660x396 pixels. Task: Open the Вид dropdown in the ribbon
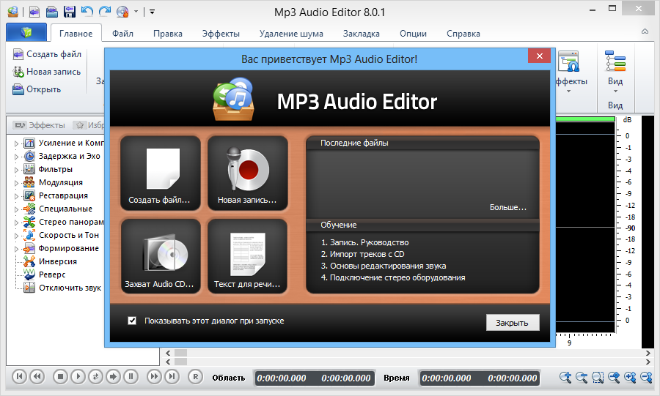tap(615, 72)
